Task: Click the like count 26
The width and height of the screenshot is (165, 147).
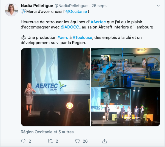Action: point(85,141)
